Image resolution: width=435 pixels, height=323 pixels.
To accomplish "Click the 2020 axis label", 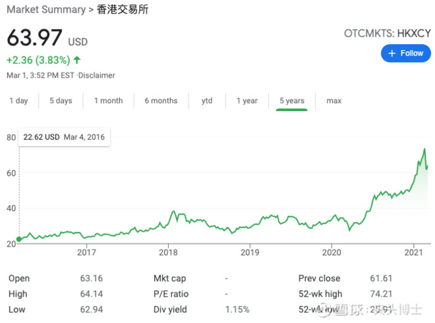I will pyautogui.click(x=332, y=253).
